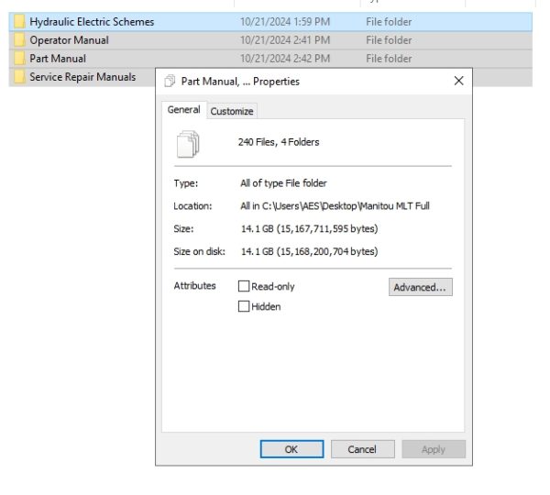Select the Hydraulic Electric Schemes folder icon

pyautogui.click(x=19, y=22)
